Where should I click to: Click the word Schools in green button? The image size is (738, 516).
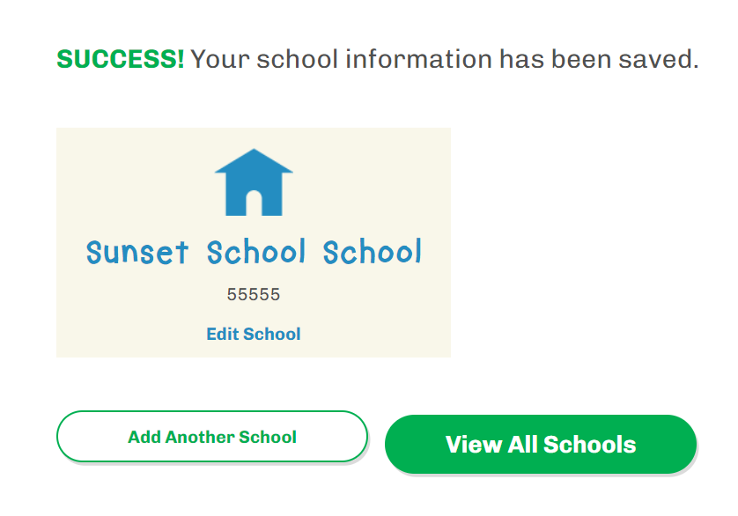pyautogui.click(x=589, y=444)
